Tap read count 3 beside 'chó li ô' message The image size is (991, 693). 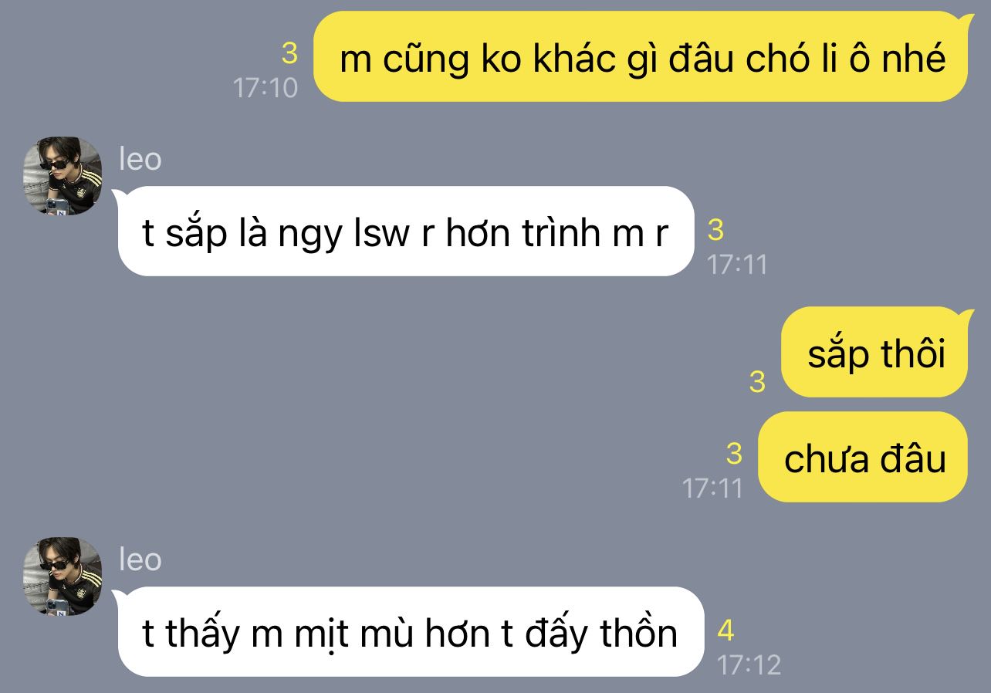[x=289, y=53]
